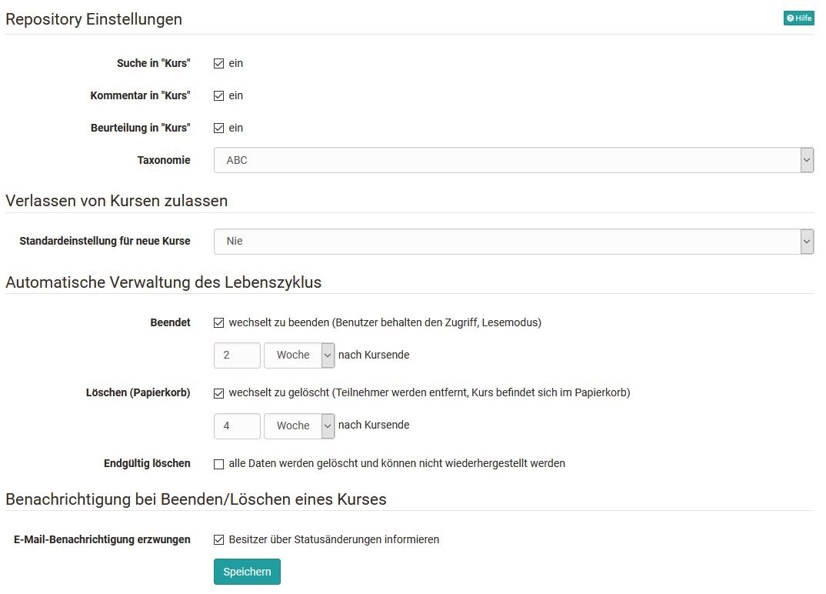Uncheck Suche in "Kurs" checkbox
826x594 pixels.
coord(218,64)
